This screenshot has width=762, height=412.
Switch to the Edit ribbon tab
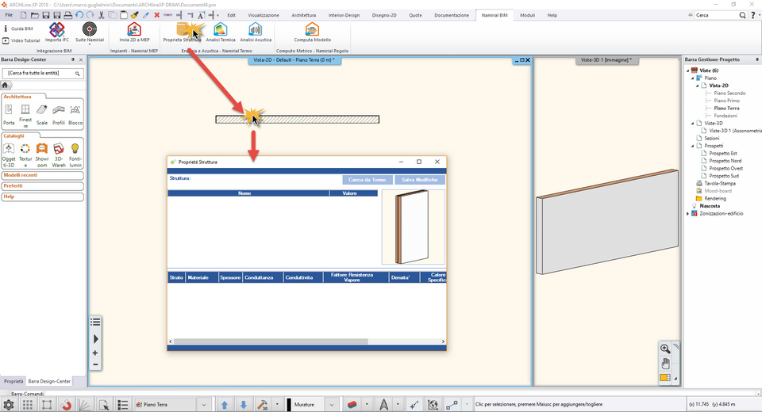pos(231,15)
